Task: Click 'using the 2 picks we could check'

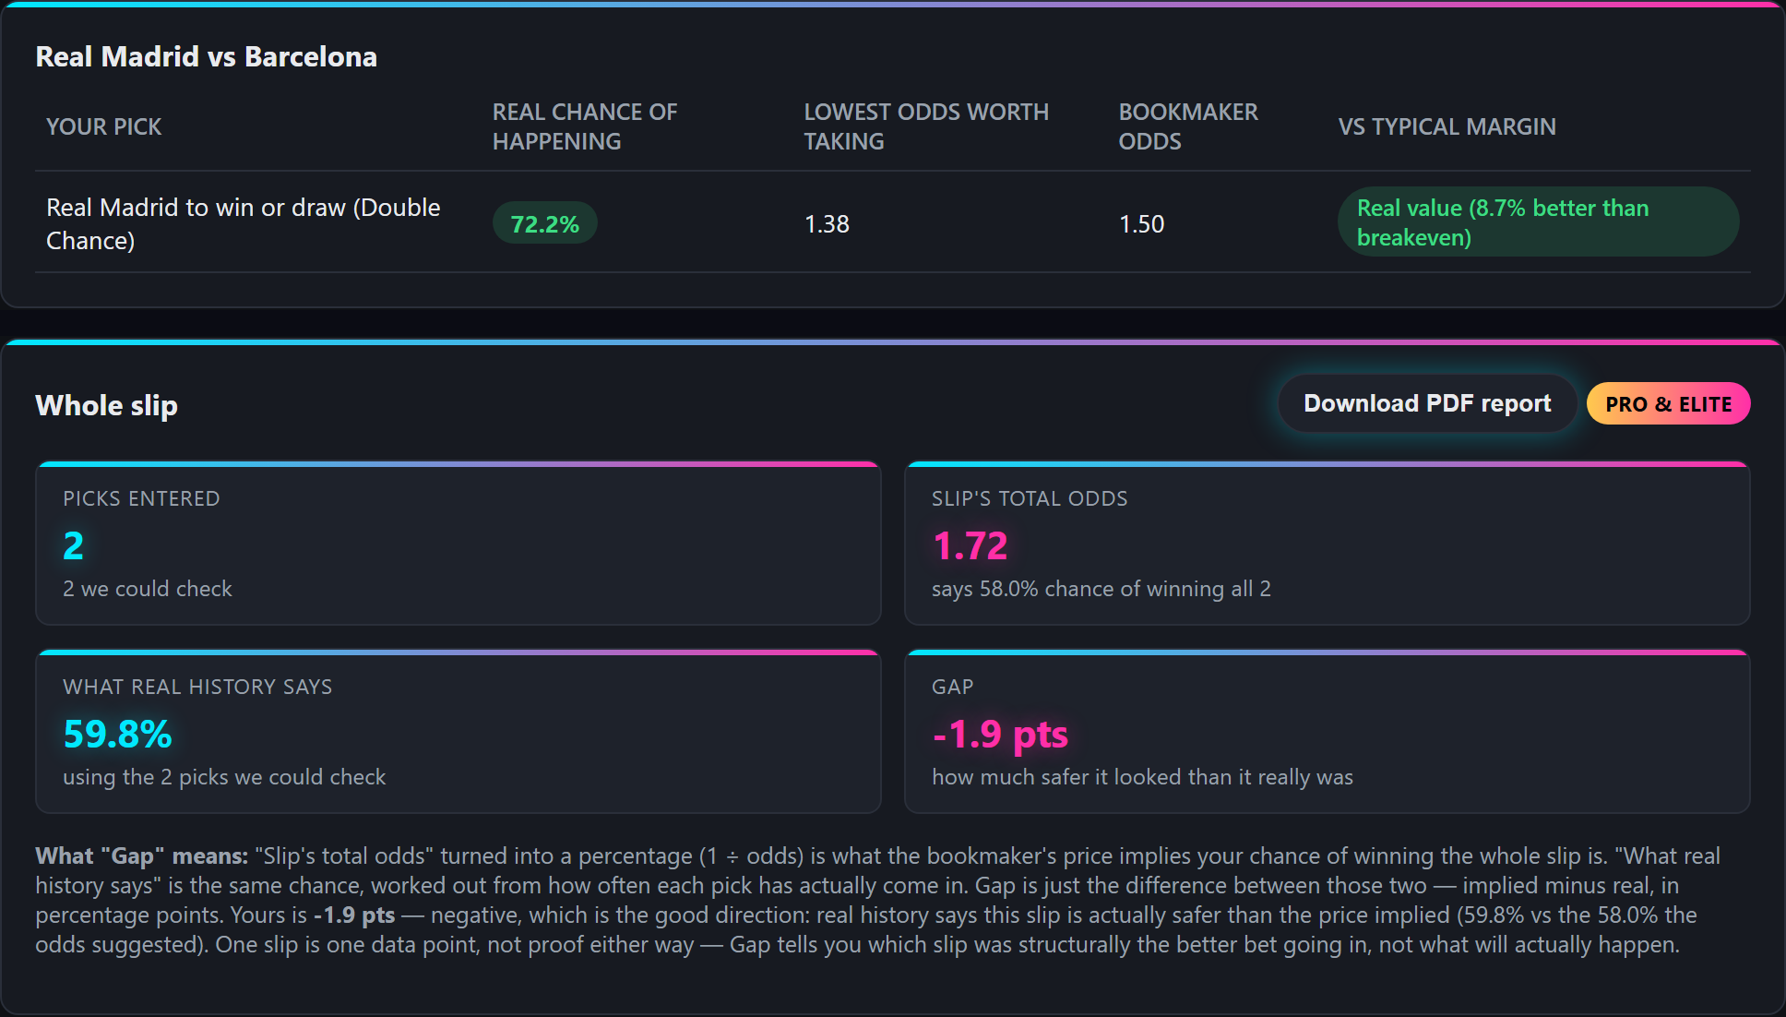Action: pyautogui.click(x=224, y=777)
